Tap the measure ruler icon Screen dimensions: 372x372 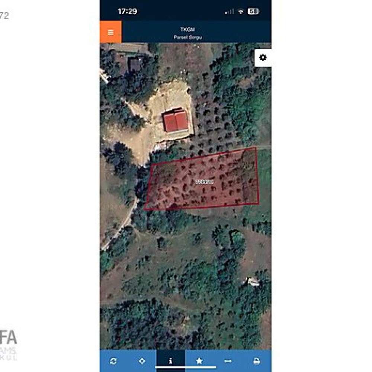pos(228,361)
